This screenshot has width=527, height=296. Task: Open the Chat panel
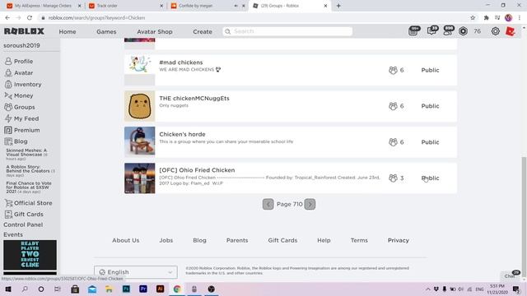pos(511,275)
